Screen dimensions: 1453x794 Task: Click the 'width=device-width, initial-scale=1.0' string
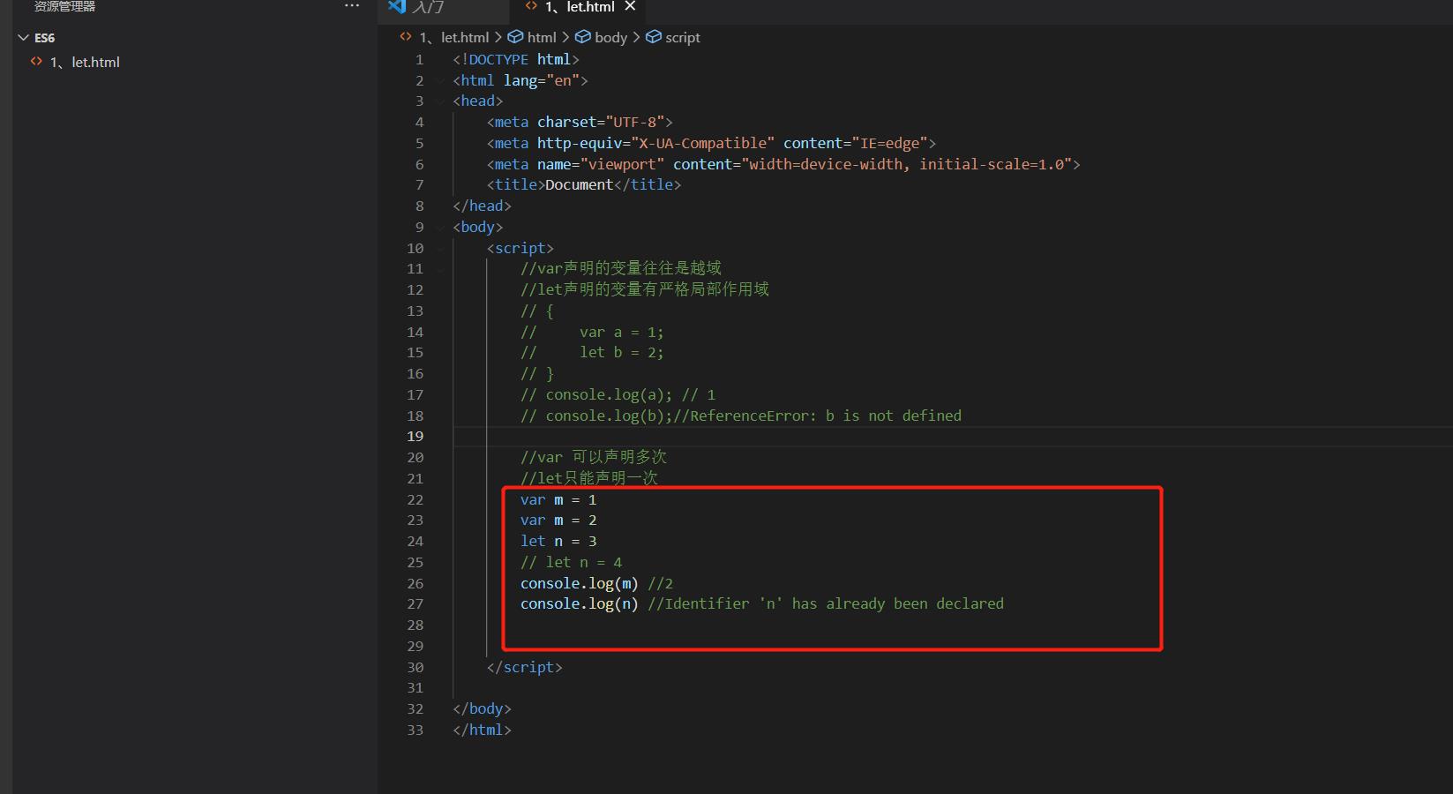pos(906,164)
